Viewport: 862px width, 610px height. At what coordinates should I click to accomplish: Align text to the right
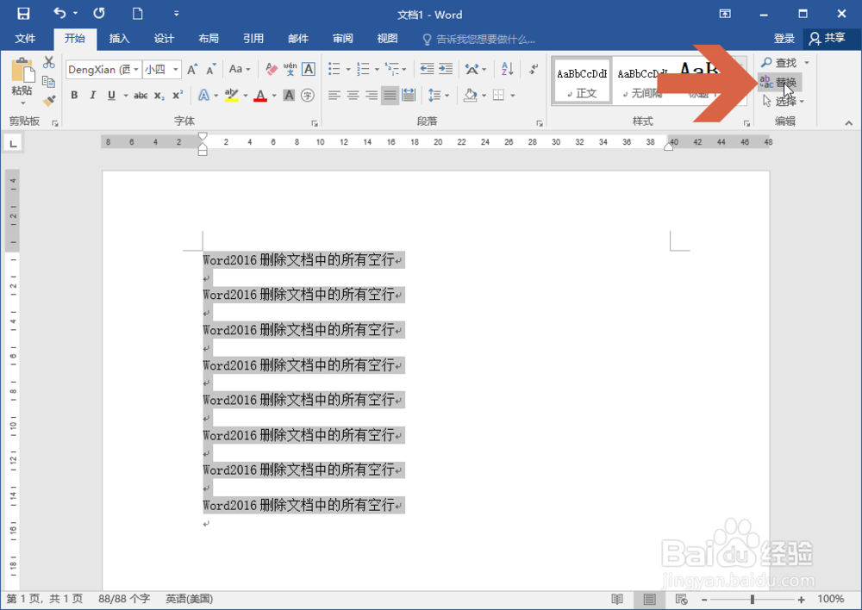tap(371, 96)
